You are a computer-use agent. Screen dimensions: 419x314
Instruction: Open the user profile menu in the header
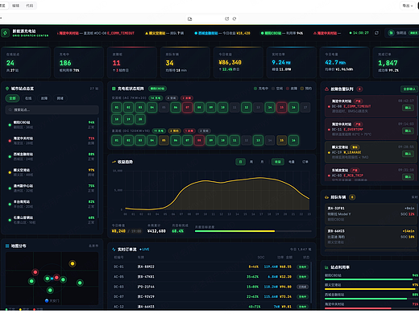point(402,33)
